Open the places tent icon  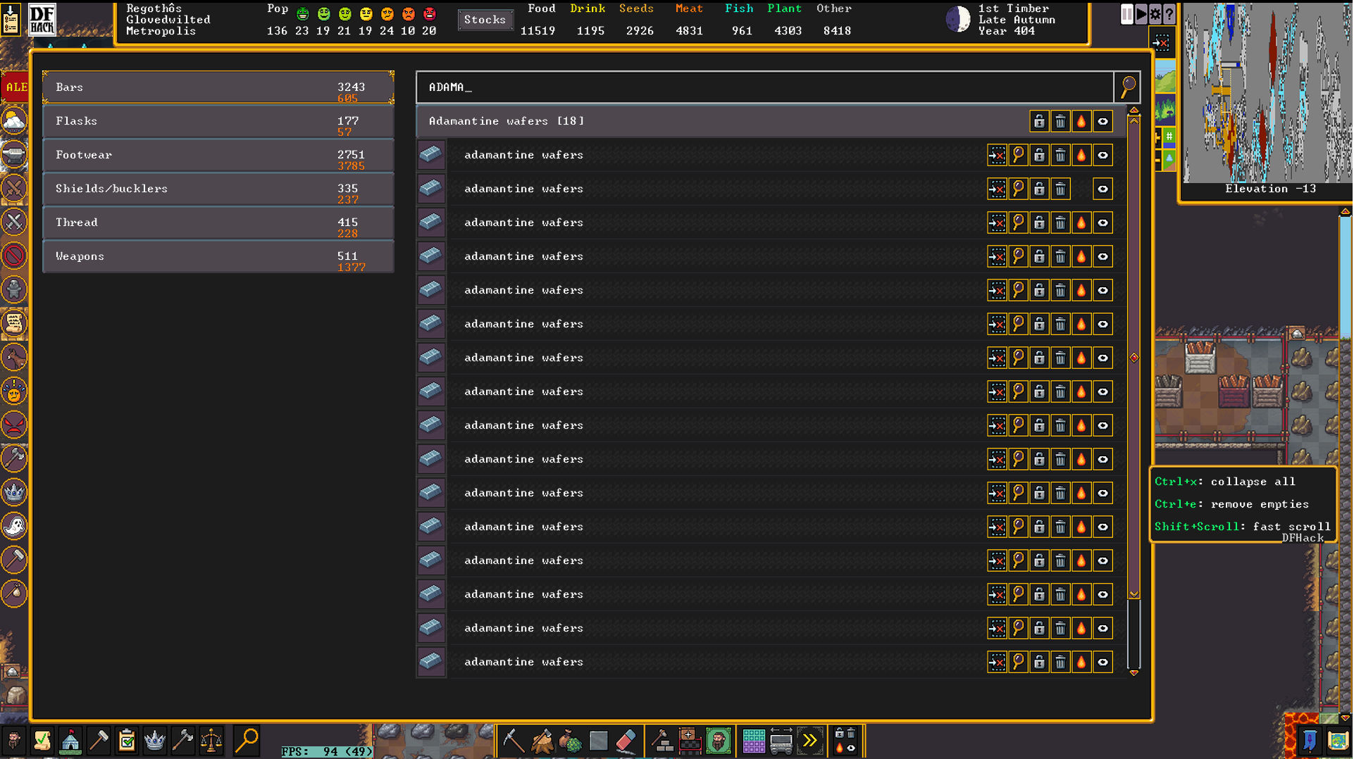(70, 741)
